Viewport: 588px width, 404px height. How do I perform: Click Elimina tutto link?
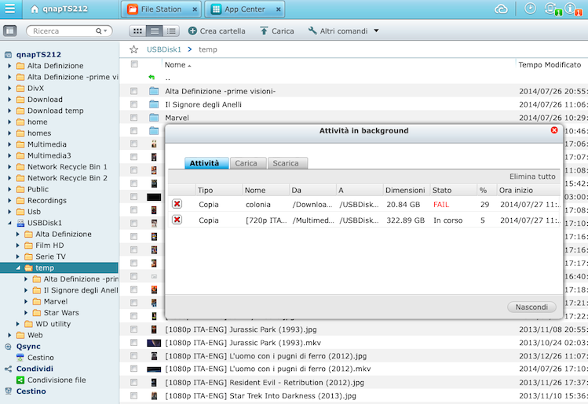click(x=531, y=177)
